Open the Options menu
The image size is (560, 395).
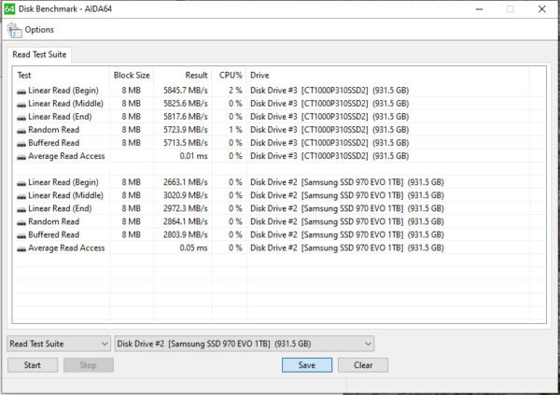(39, 30)
